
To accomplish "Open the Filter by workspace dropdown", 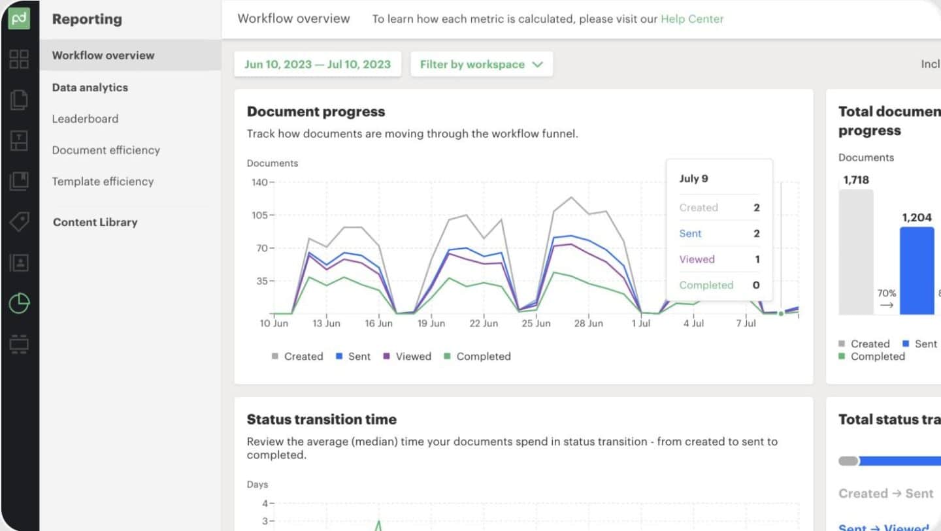I will pos(482,63).
